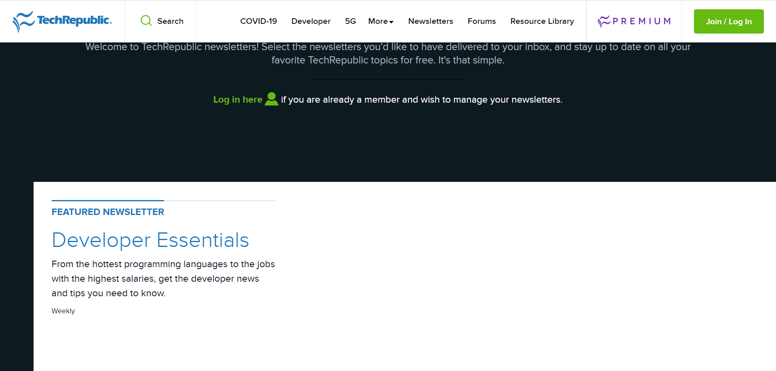Visit the Forums page
The image size is (776, 371).
(x=481, y=21)
